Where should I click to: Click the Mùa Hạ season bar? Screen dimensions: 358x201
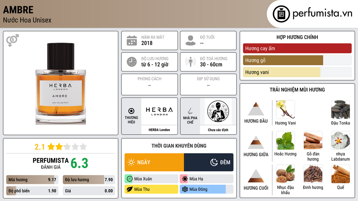tap(207, 179)
